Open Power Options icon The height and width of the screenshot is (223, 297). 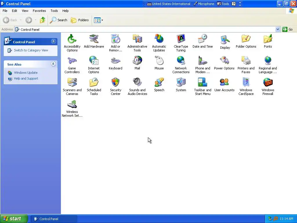tap(224, 61)
